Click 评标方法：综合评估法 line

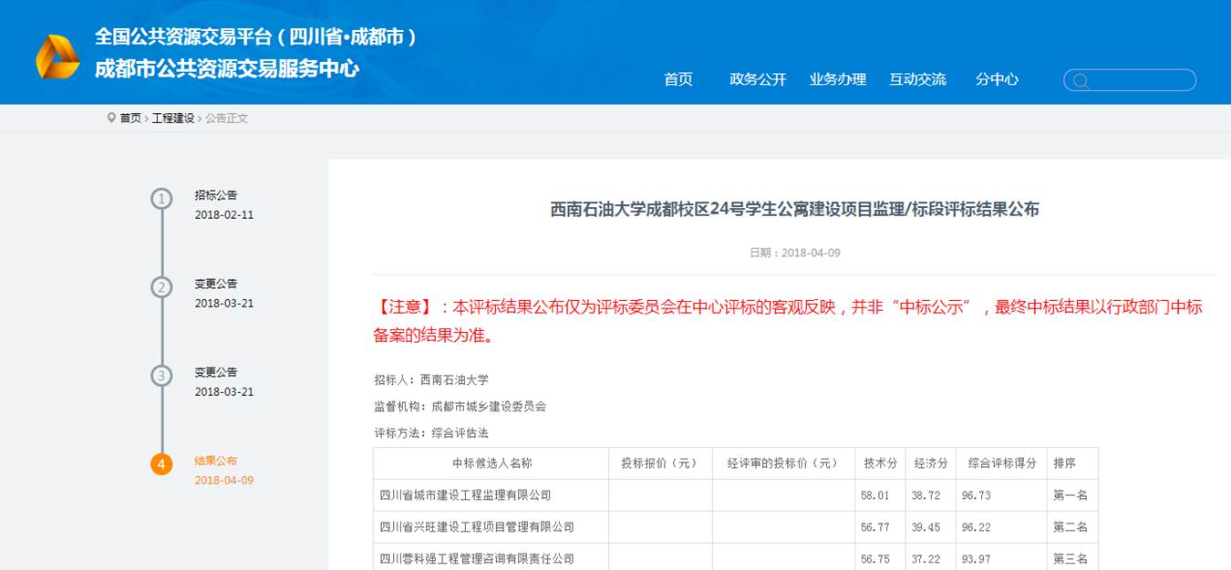(430, 433)
